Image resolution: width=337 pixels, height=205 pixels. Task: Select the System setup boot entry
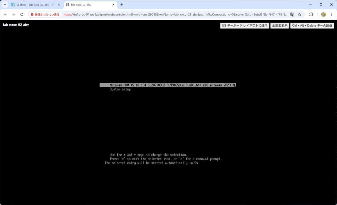tap(120, 89)
